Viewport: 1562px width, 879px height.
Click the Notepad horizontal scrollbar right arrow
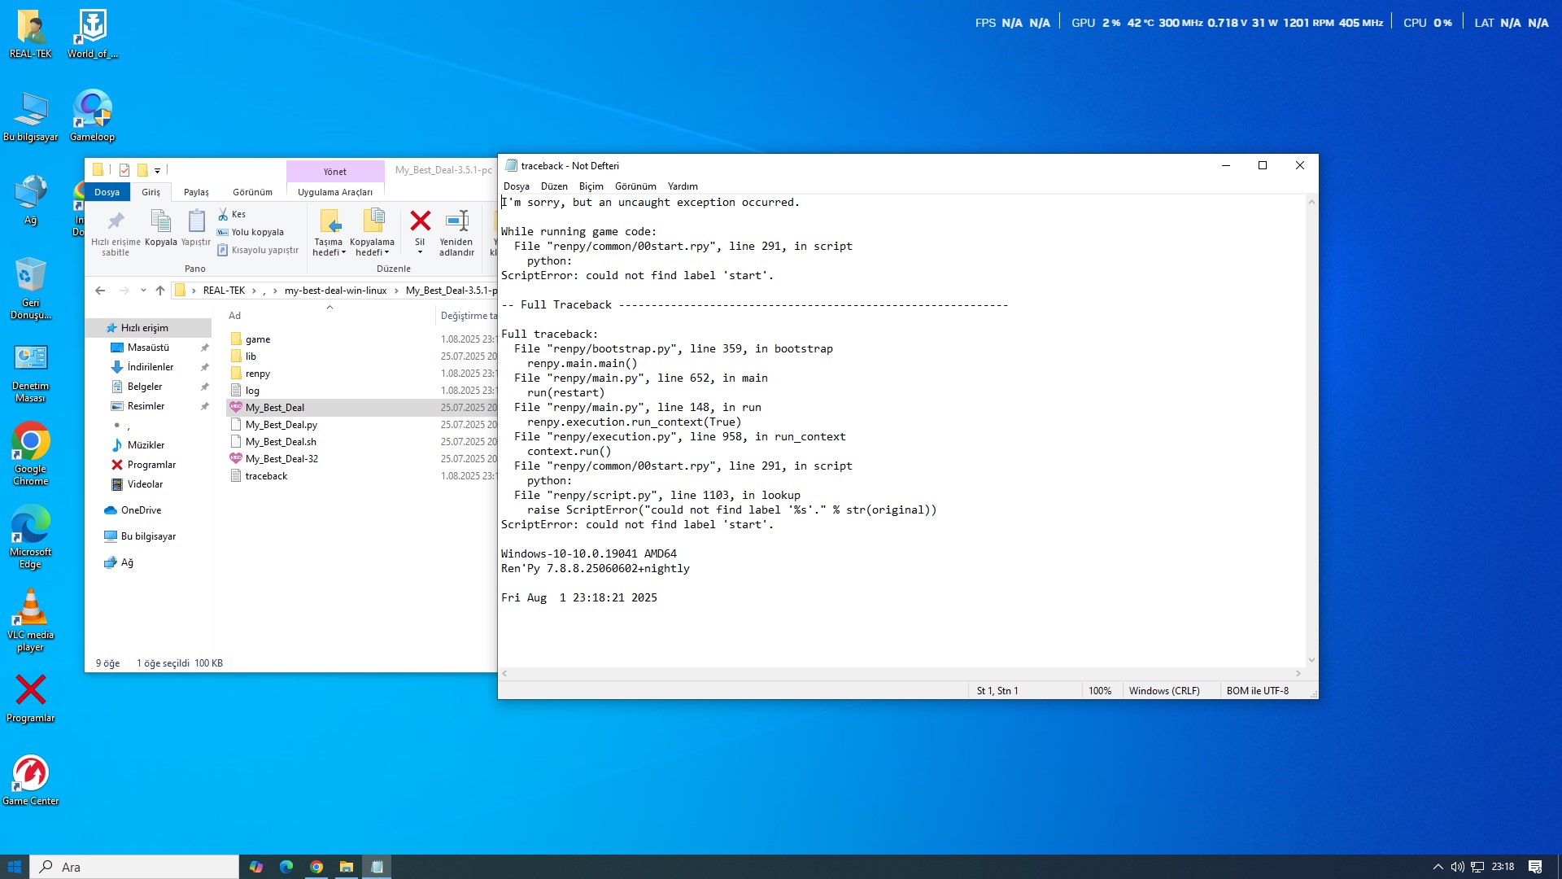[x=1298, y=674]
